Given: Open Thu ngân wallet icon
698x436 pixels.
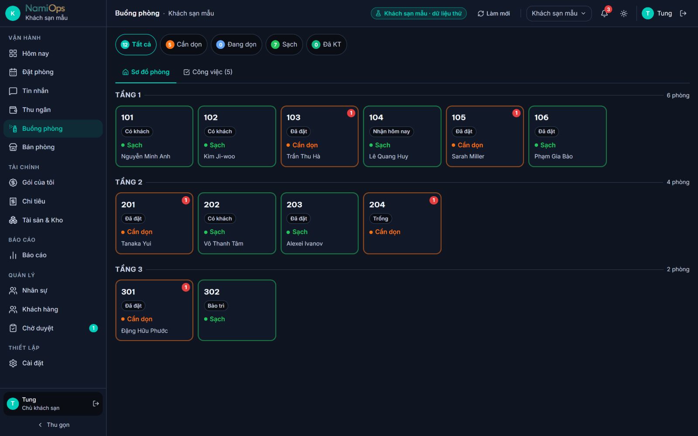Looking at the screenshot, I should tap(13, 110).
